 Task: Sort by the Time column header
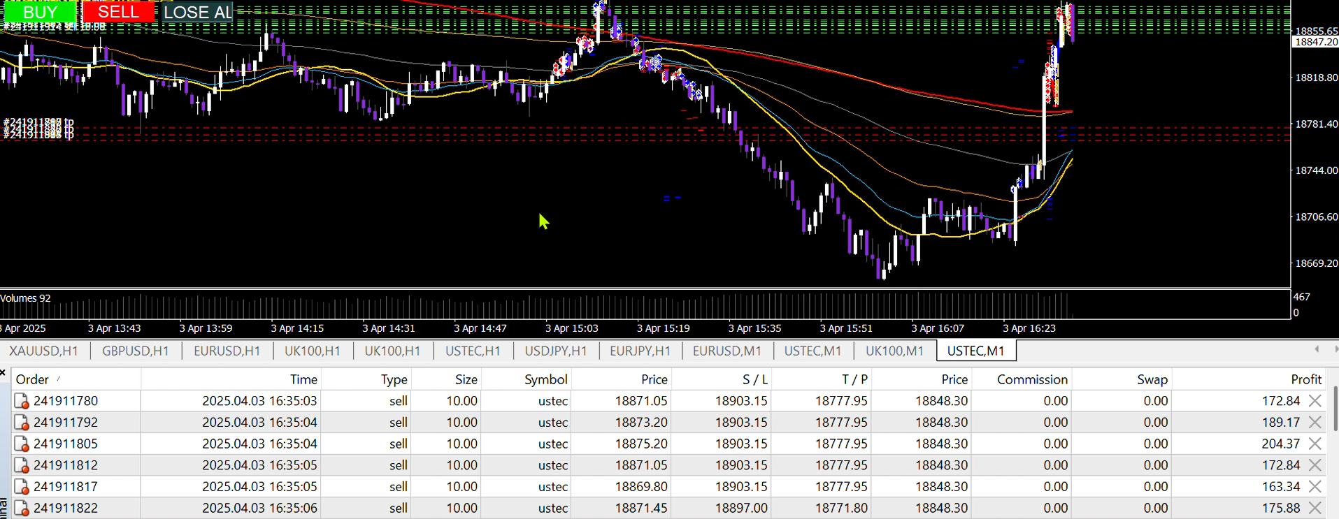pos(231,379)
